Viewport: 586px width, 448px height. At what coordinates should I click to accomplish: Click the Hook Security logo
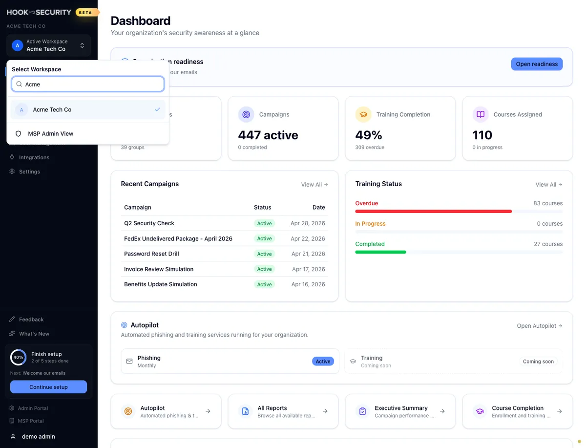pyautogui.click(x=39, y=12)
